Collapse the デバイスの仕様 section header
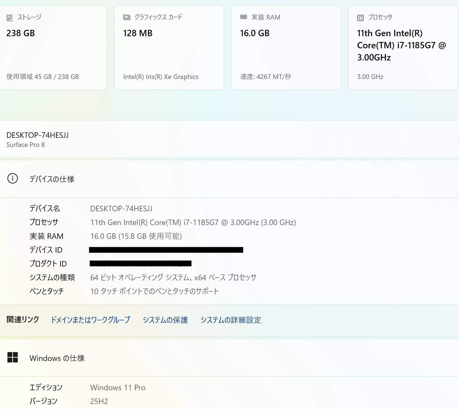This screenshot has height=409, width=459. coord(229,179)
